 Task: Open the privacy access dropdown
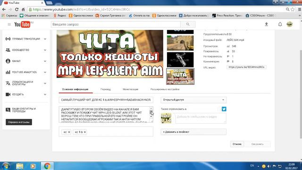coord(193,100)
